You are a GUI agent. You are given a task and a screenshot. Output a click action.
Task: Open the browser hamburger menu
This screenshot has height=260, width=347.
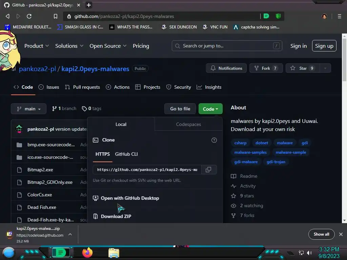point(339,16)
